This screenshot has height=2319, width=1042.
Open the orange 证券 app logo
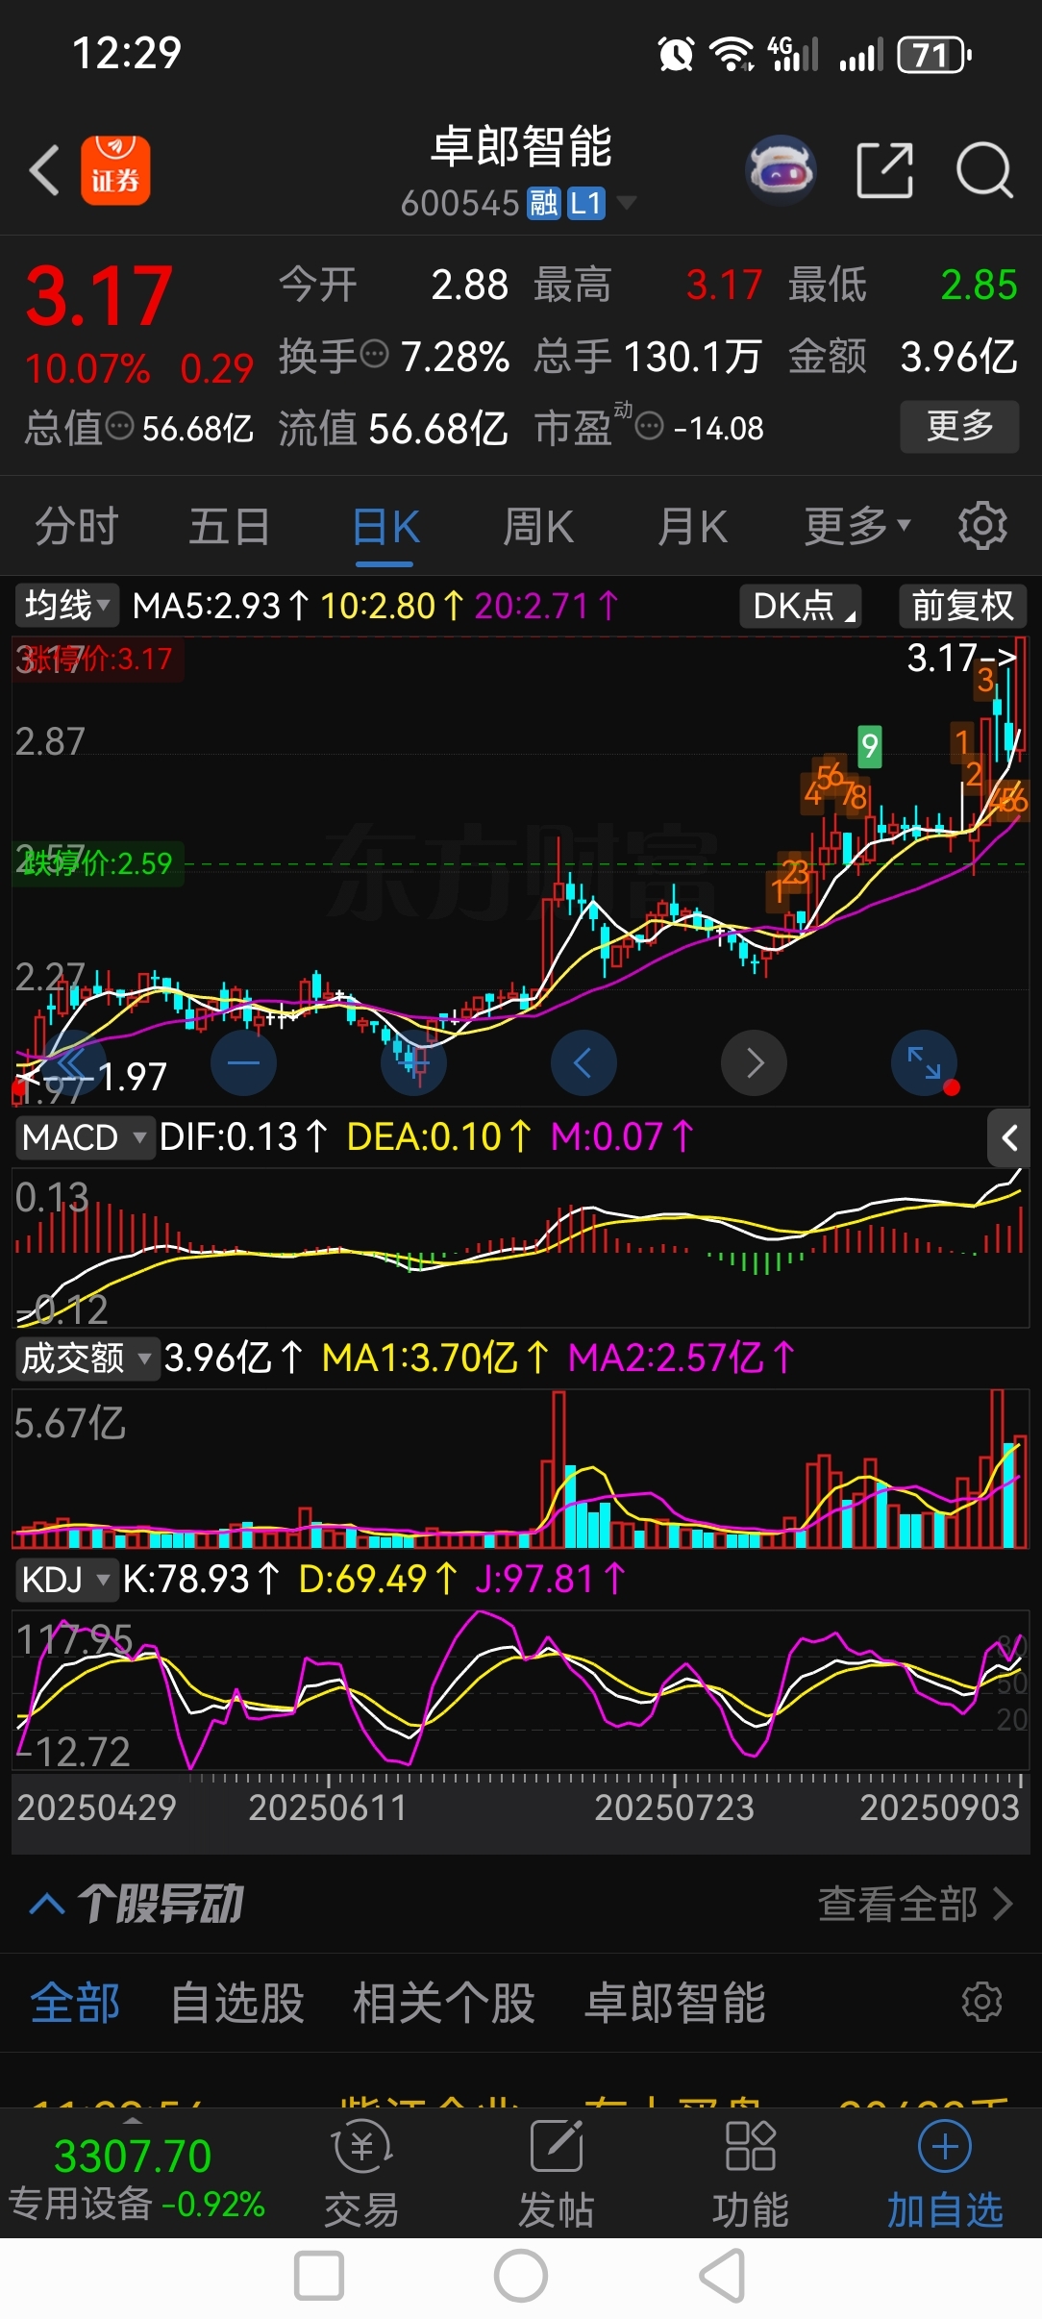click(x=115, y=170)
